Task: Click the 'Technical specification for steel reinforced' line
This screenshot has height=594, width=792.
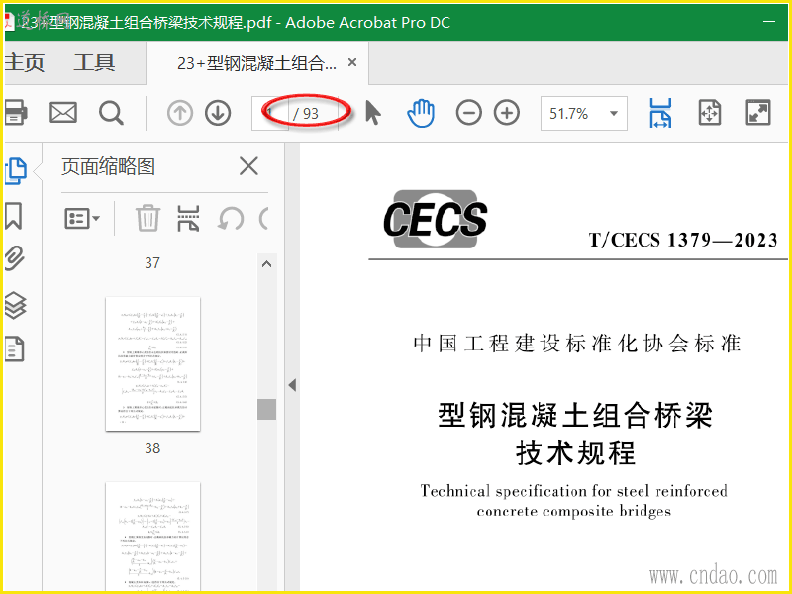Action: coord(574,491)
